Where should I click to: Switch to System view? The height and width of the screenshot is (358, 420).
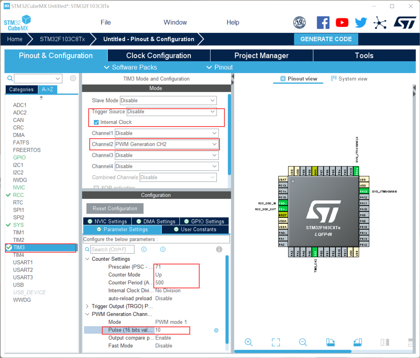(349, 79)
